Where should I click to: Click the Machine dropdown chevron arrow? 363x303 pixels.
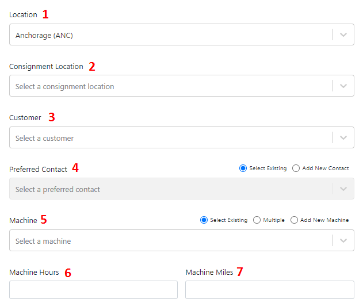point(343,240)
